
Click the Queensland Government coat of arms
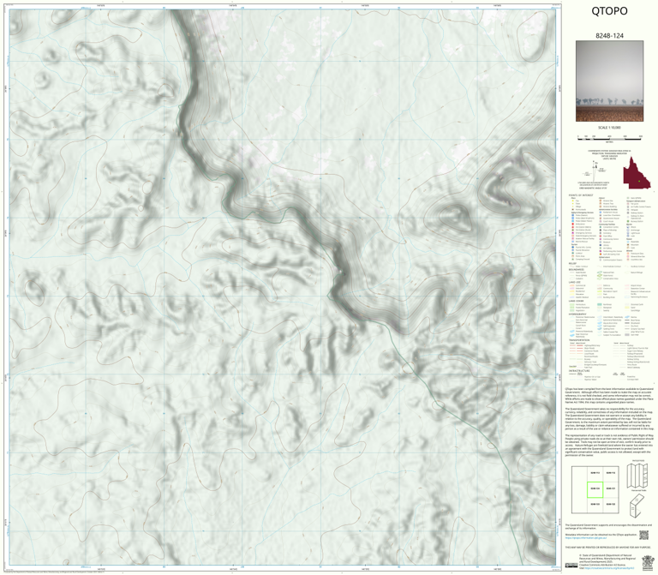pos(648,563)
